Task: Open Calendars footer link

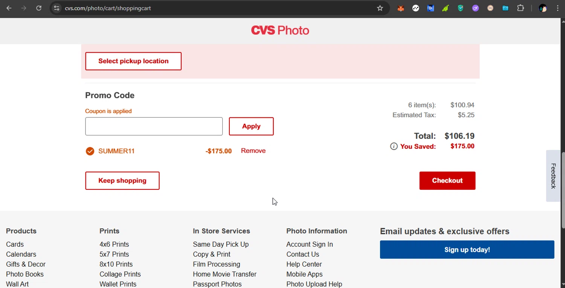Action: [21, 254]
